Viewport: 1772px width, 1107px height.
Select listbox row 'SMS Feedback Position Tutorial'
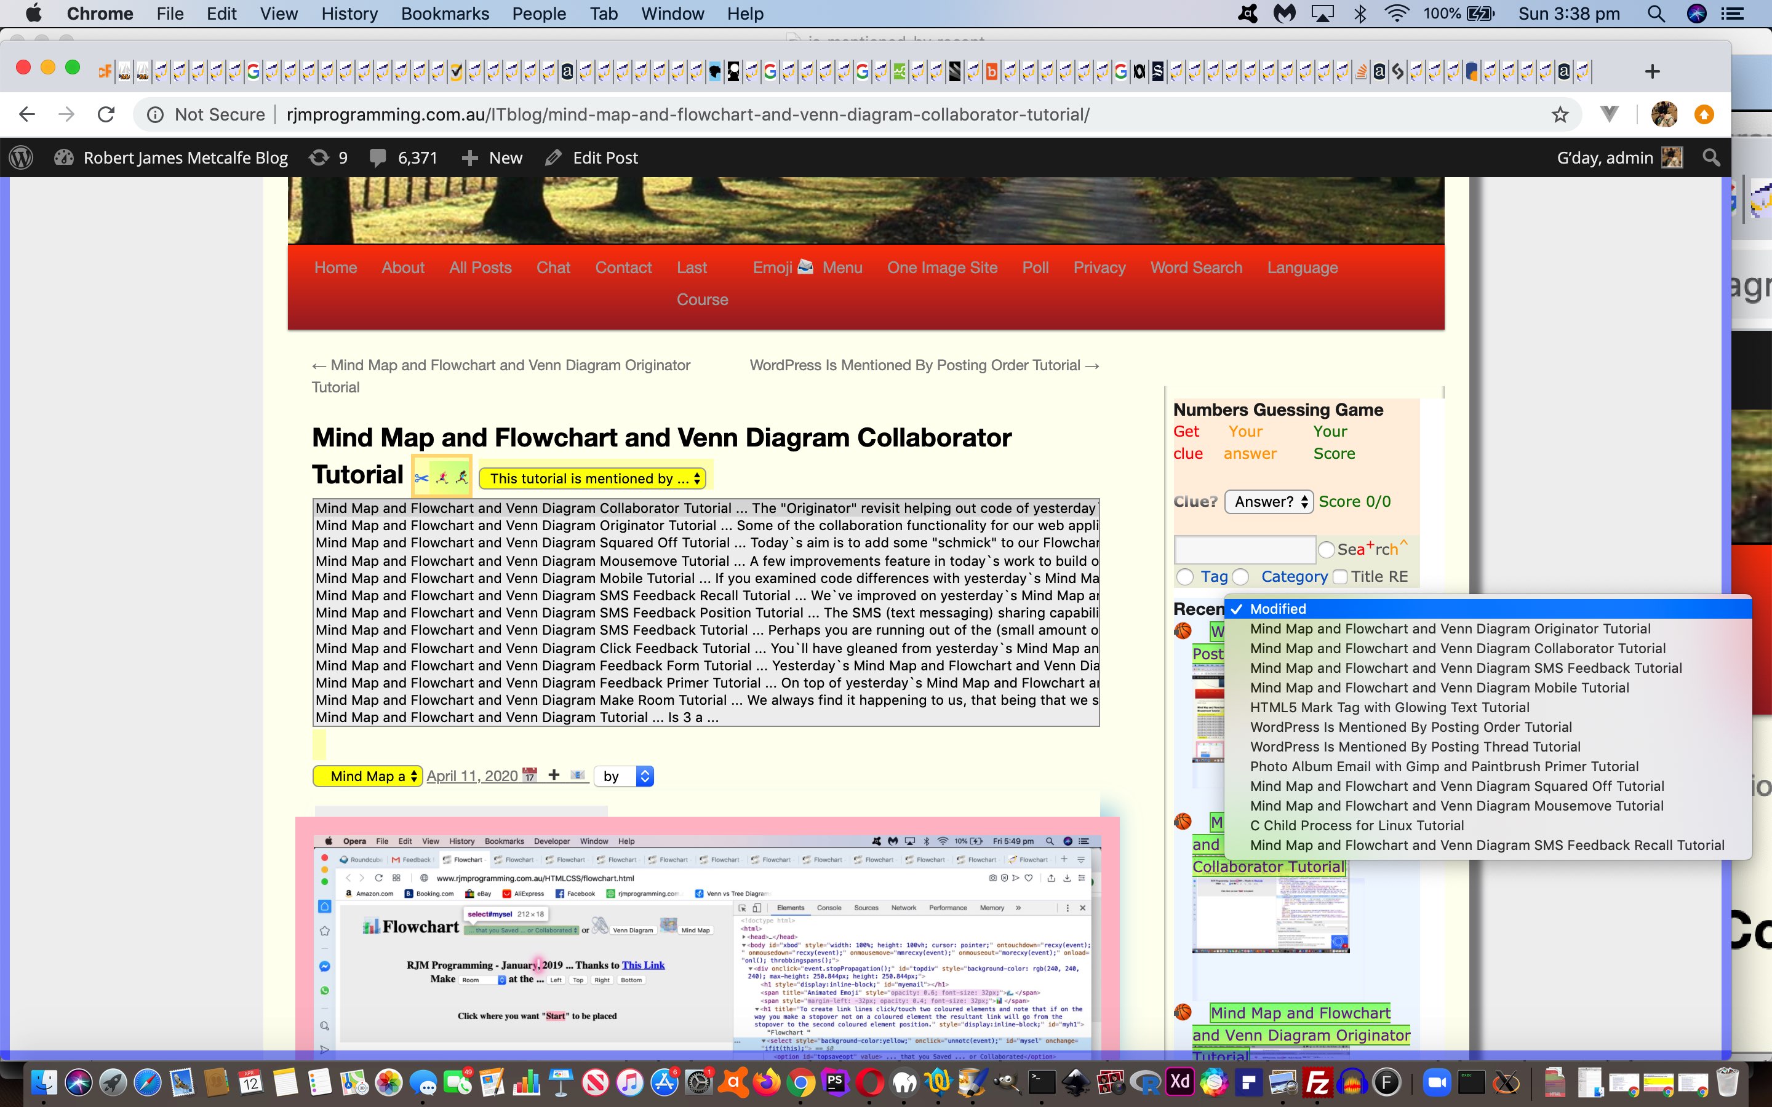coord(706,613)
